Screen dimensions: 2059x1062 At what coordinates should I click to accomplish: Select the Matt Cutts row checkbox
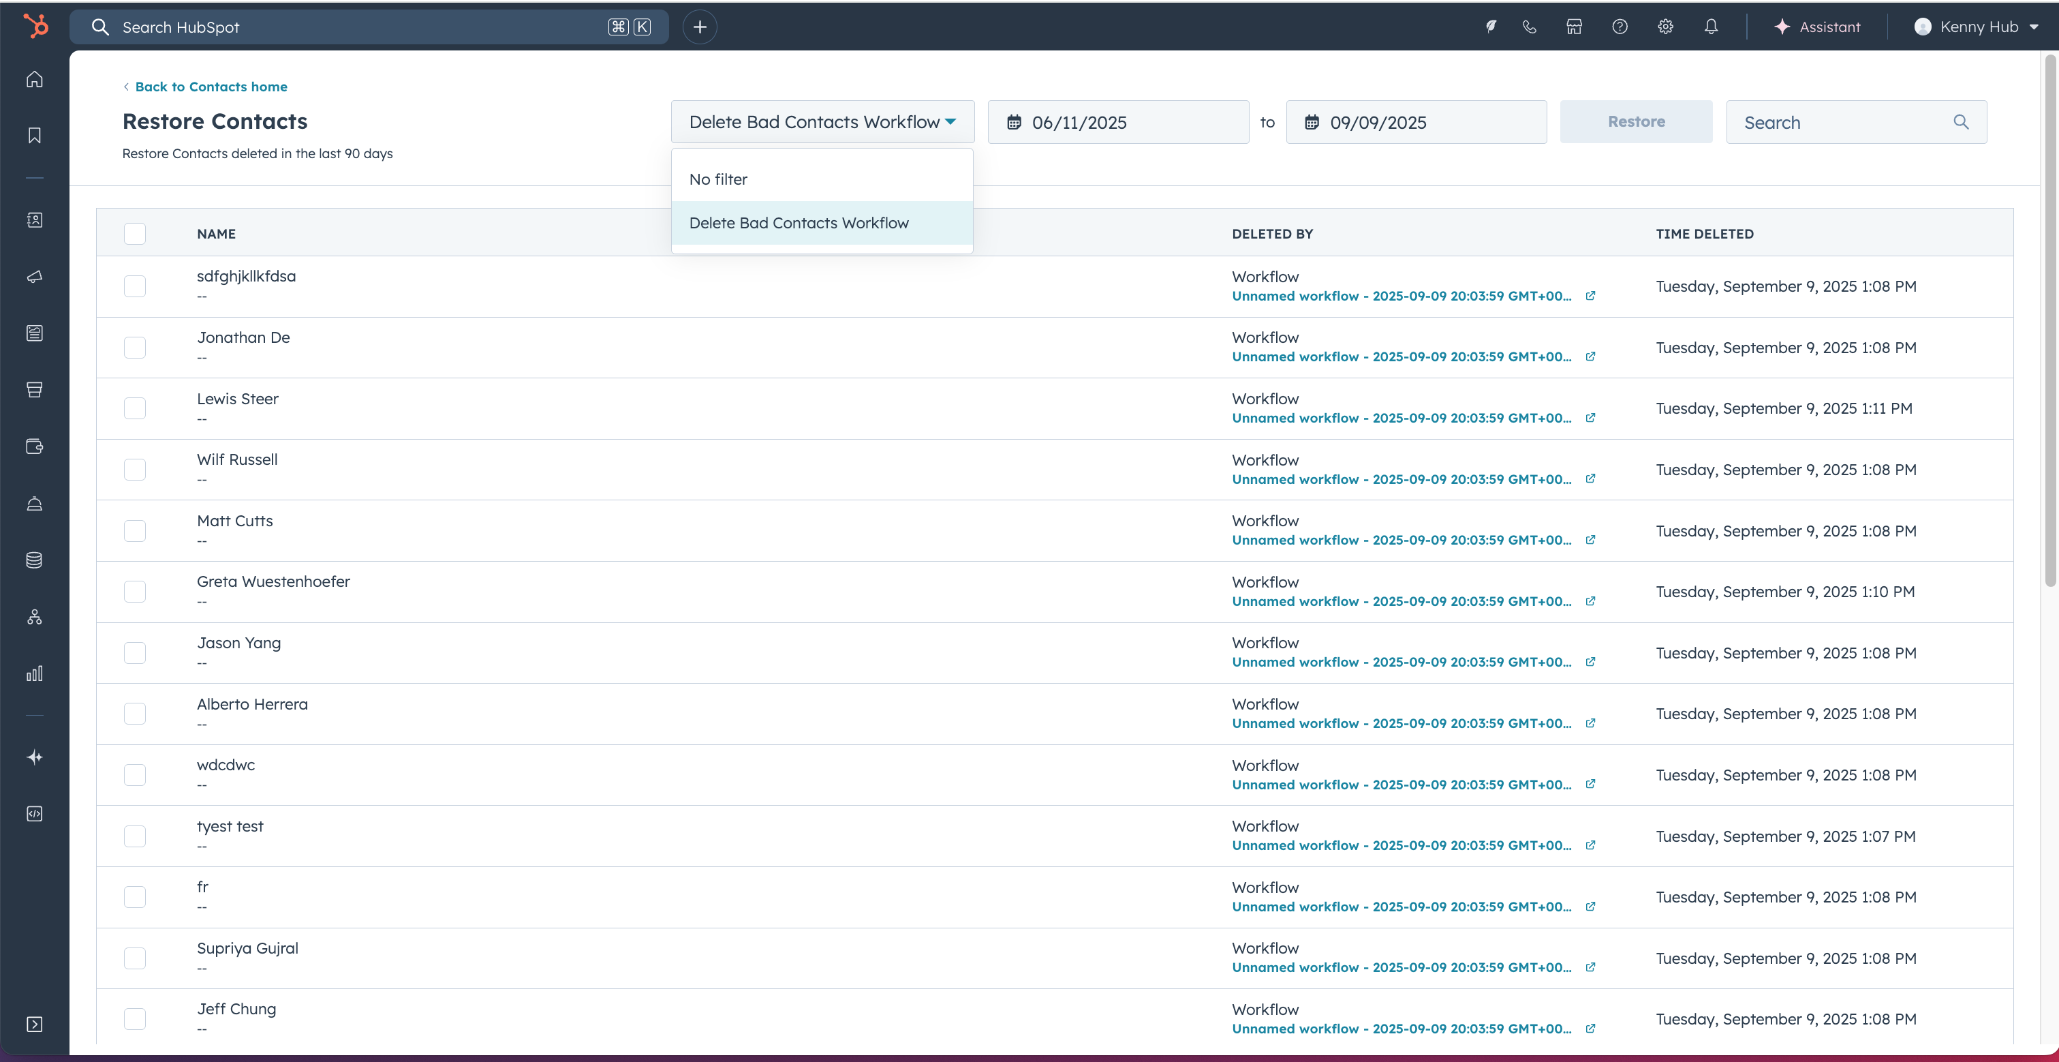pos(134,531)
